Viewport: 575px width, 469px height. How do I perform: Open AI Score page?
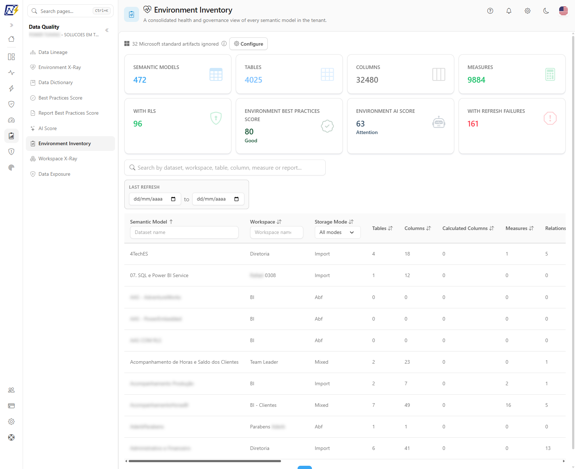(70, 128)
